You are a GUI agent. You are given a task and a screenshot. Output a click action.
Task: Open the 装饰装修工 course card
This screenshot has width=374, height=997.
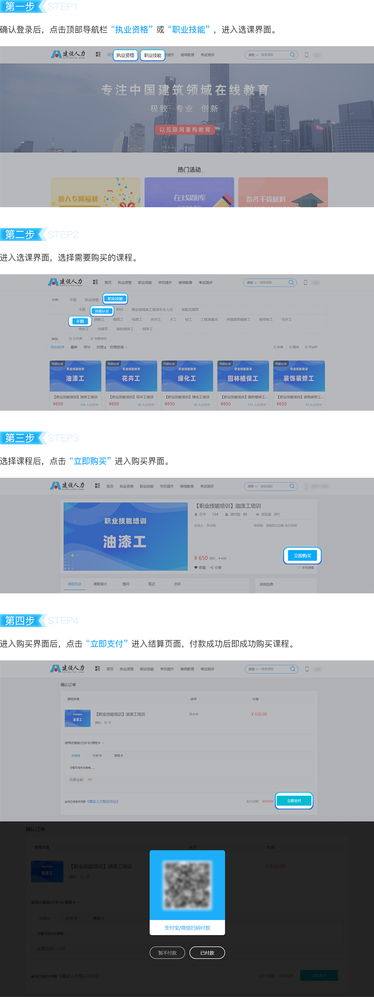pyautogui.click(x=299, y=385)
